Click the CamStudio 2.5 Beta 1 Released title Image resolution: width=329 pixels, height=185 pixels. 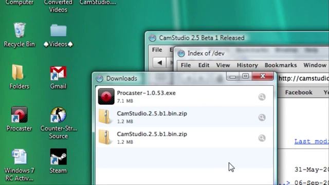(x=202, y=38)
